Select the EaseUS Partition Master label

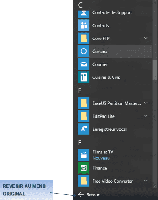116,103
